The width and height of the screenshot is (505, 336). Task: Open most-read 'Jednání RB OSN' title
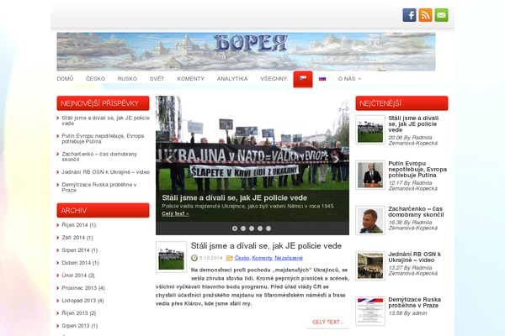tap(414, 257)
